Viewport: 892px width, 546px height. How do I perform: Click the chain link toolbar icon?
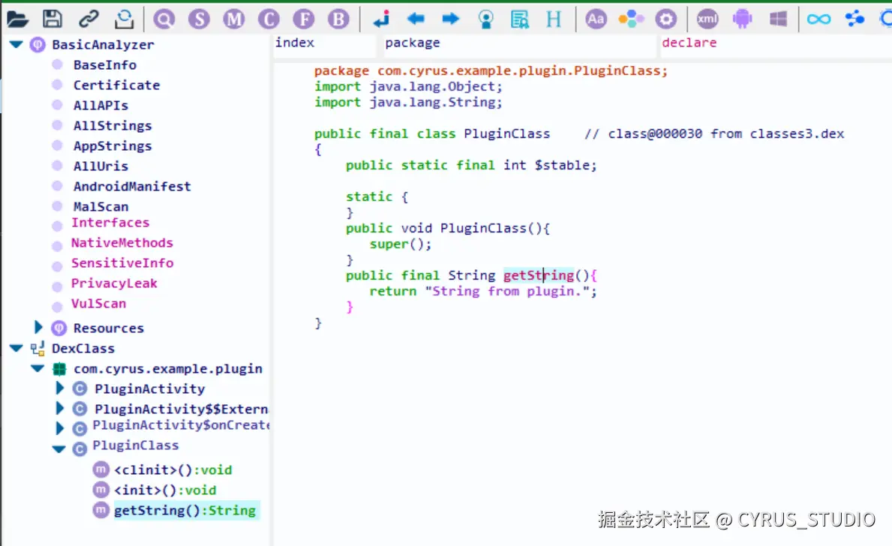tap(89, 19)
